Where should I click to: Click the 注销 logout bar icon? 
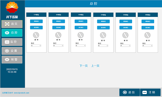coord(144,92)
